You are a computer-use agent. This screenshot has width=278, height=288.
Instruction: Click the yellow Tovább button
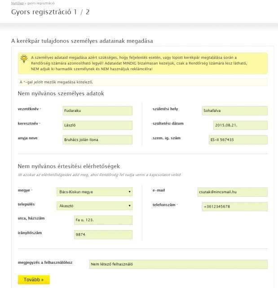[x=34, y=279]
